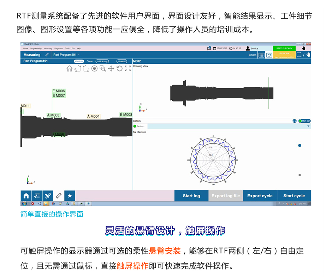Click the square frame icon near white hand

point(299,55)
